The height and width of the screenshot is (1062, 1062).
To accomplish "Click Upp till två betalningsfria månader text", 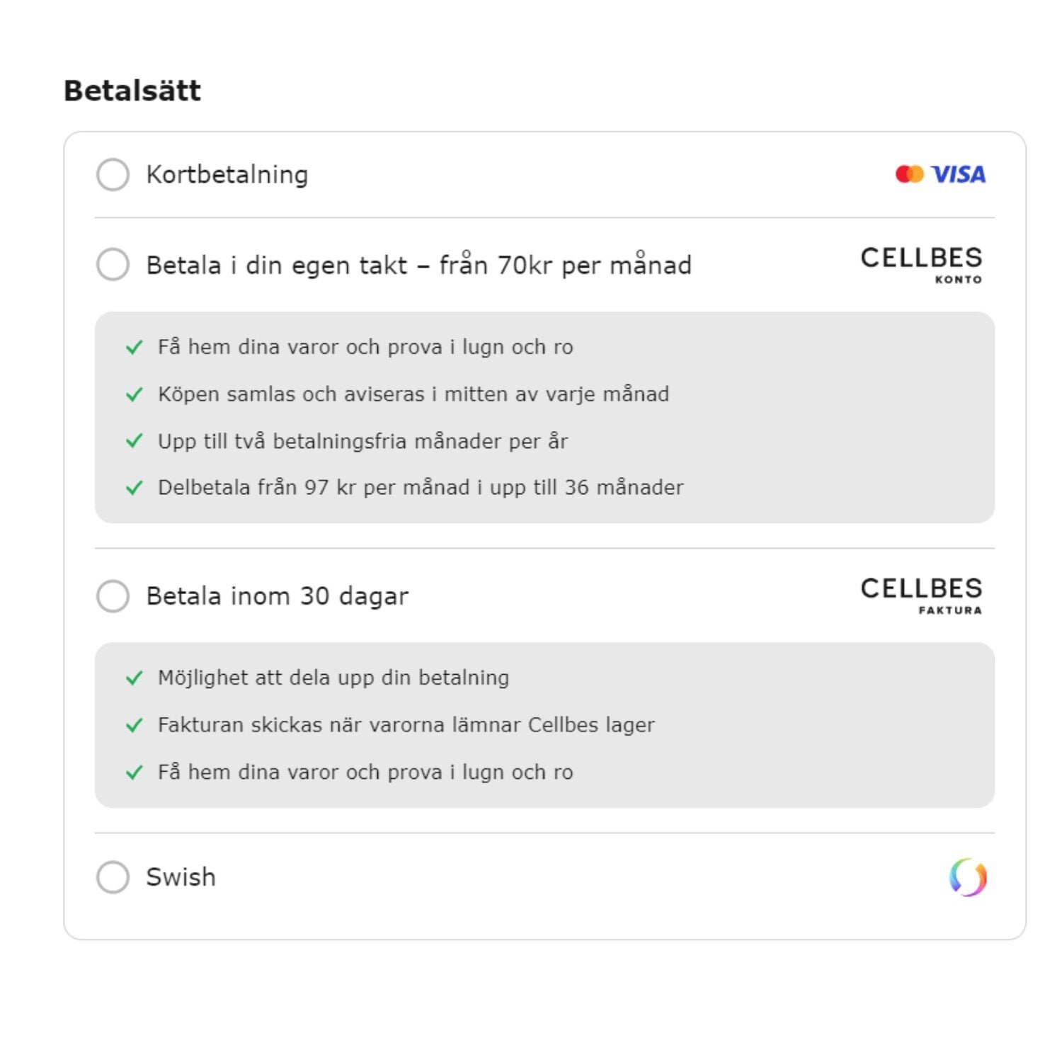I will click(362, 441).
